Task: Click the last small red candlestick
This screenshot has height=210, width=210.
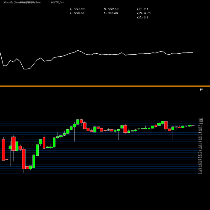Action: [x=193, y=125]
